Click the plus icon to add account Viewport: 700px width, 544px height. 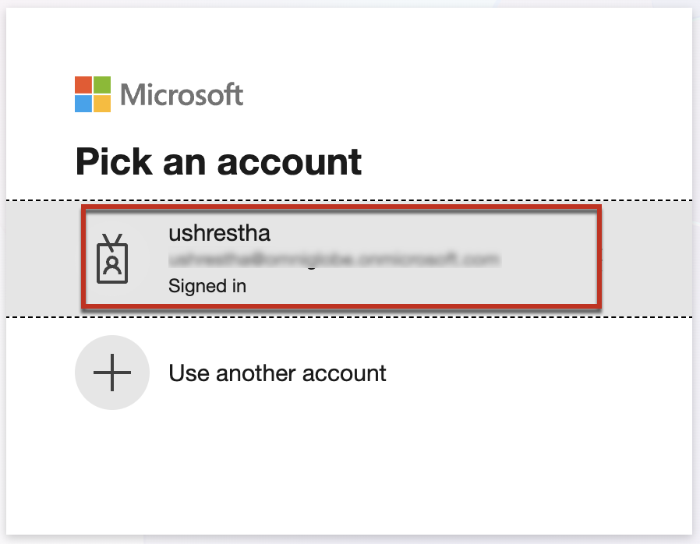coord(111,373)
